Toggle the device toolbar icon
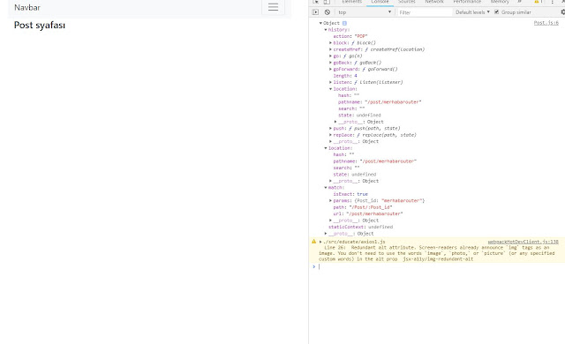The height and width of the screenshot is (344, 565). tap(327, 2)
